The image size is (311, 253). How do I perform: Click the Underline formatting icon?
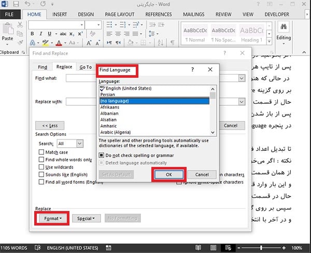50,34
